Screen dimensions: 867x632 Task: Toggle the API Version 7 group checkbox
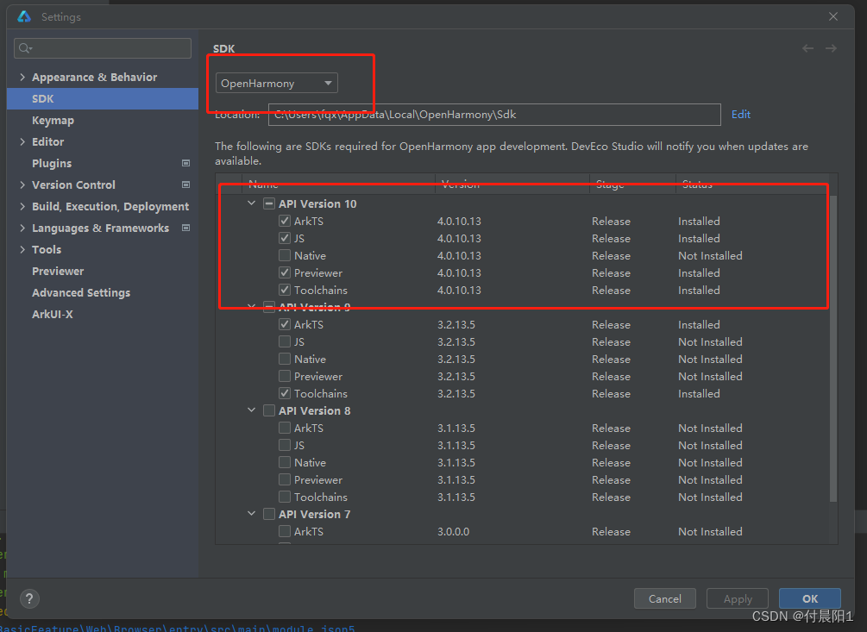pyautogui.click(x=268, y=514)
